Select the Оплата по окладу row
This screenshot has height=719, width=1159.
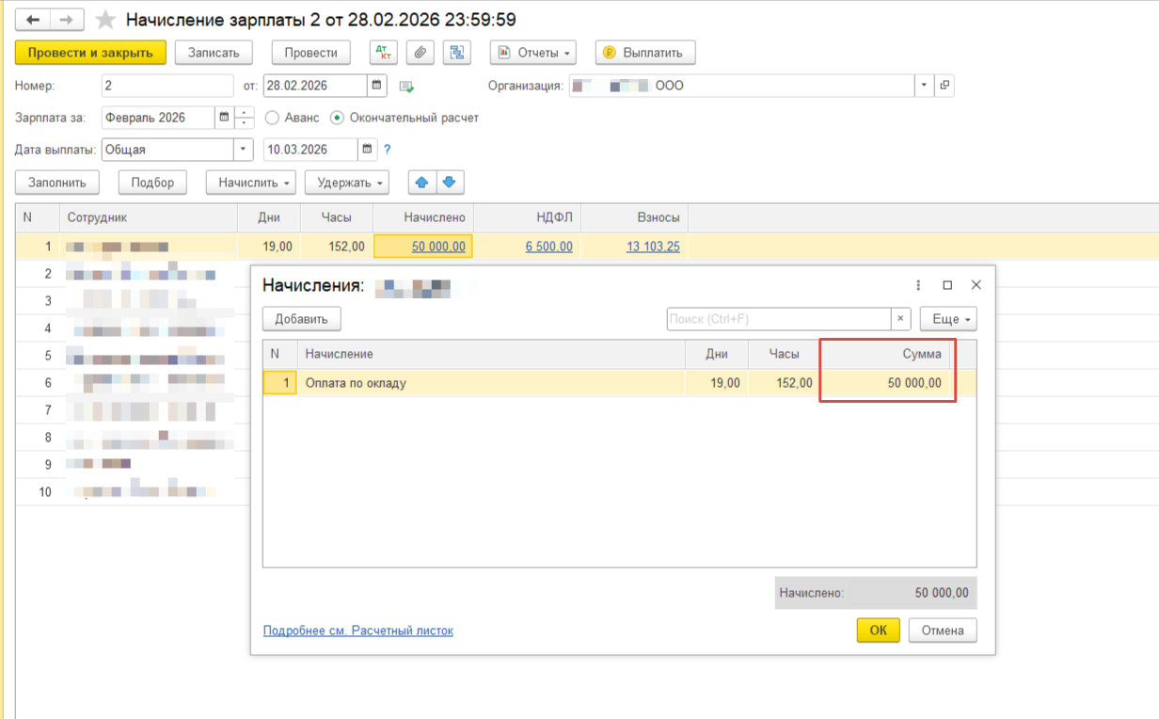[619, 383]
